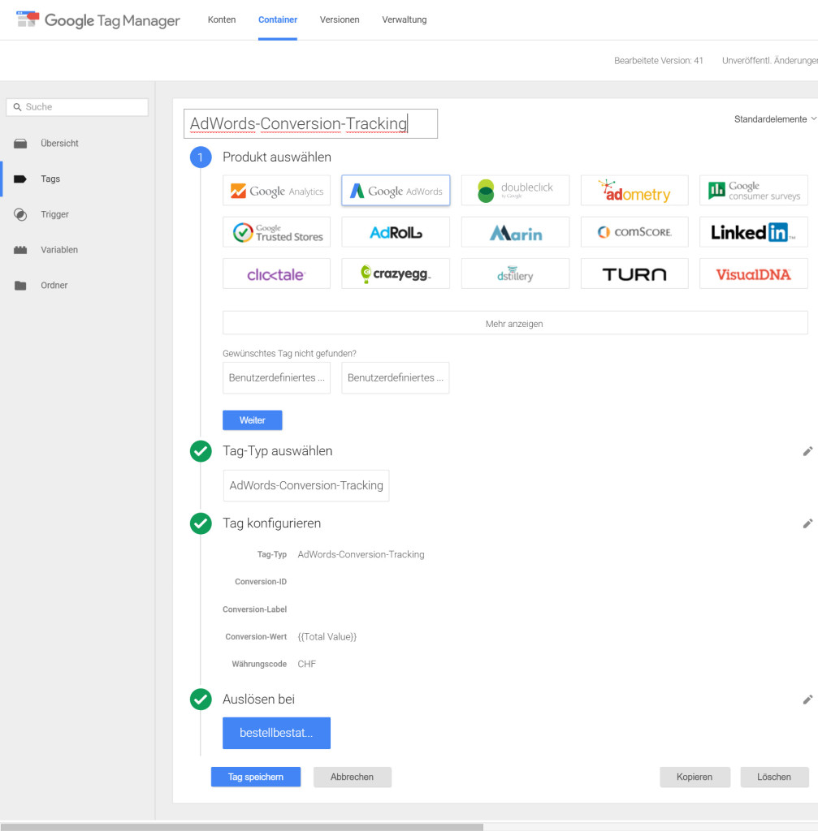Choose first Benutzerdefiniertes tag option

coord(276,378)
